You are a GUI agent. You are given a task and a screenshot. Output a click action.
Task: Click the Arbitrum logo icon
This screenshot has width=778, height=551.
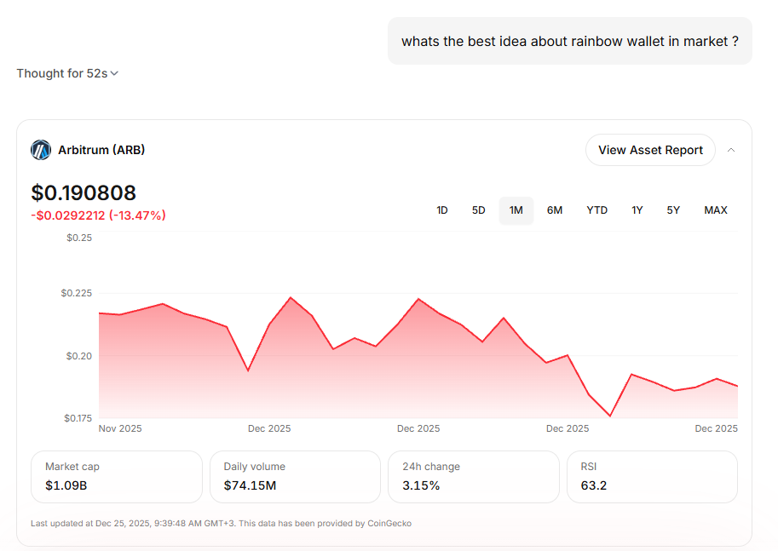pos(41,150)
